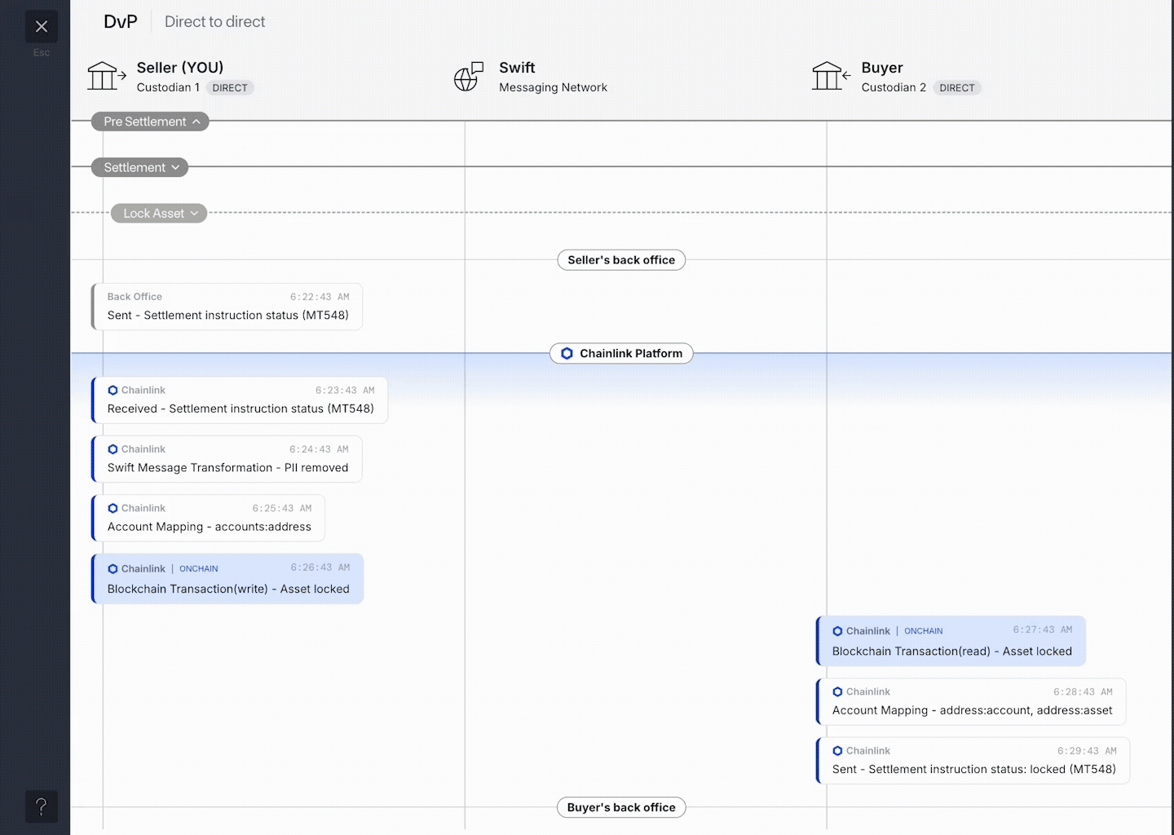Click the Seller bank building icon
Viewport: 1174px width, 835px height.
[x=105, y=75]
